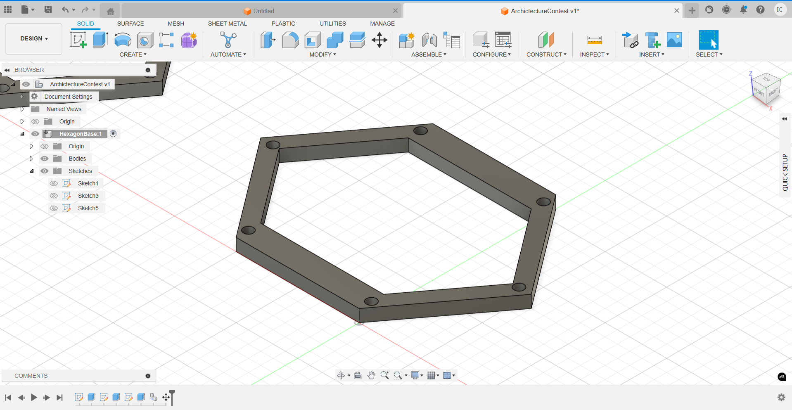The image size is (792, 410).
Task: Toggle visibility of ArchictectureContest v1
Action: click(26, 84)
